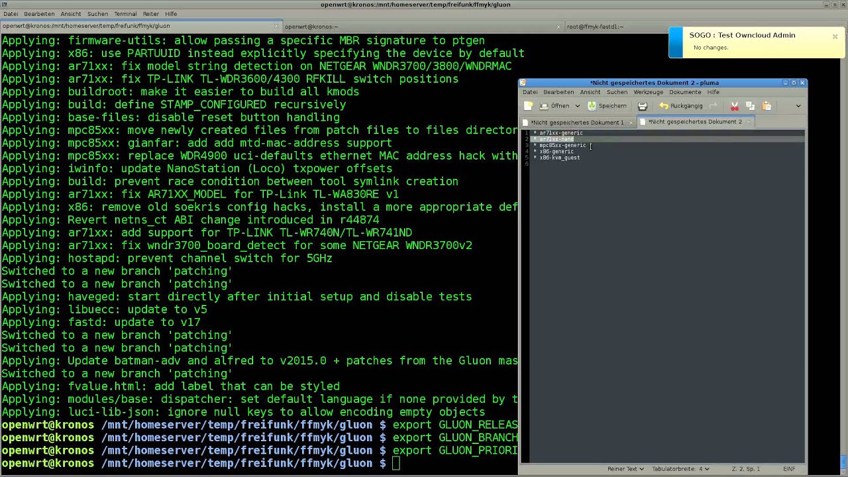The height and width of the screenshot is (477, 848).
Task: Click the line x86-generic in editor
Action: tap(556, 152)
